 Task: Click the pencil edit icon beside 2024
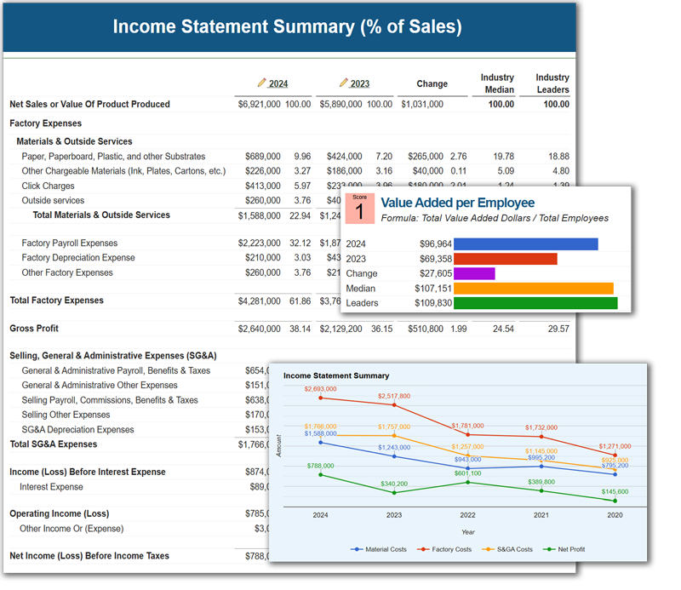pyautogui.click(x=260, y=82)
